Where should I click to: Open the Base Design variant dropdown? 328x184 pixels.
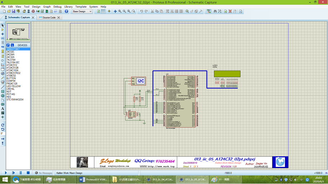(x=82, y=11)
